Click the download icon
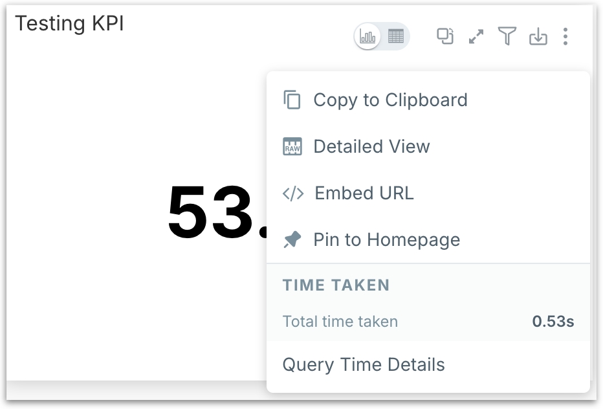 (x=538, y=37)
